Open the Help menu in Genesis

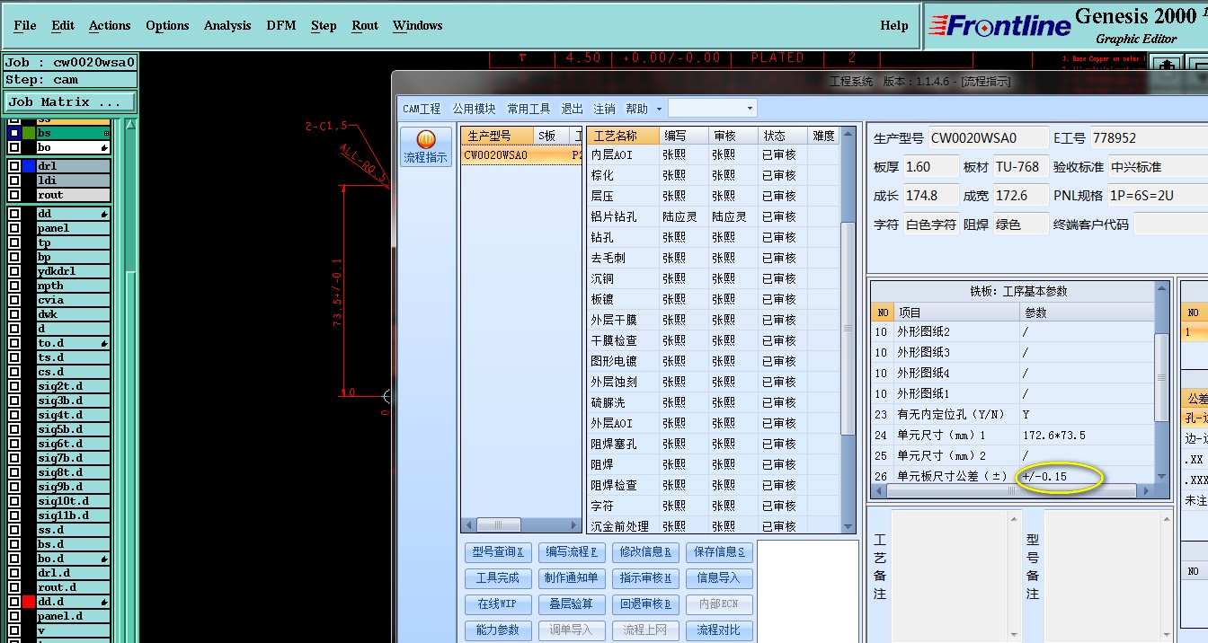(x=894, y=25)
